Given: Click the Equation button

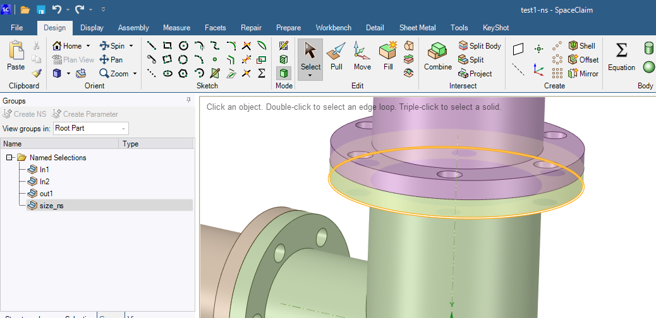Looking at the screenshot, I should click(621, 56).
